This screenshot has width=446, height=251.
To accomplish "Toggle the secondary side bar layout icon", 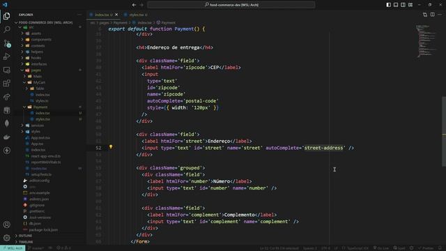I will (403, 5).
